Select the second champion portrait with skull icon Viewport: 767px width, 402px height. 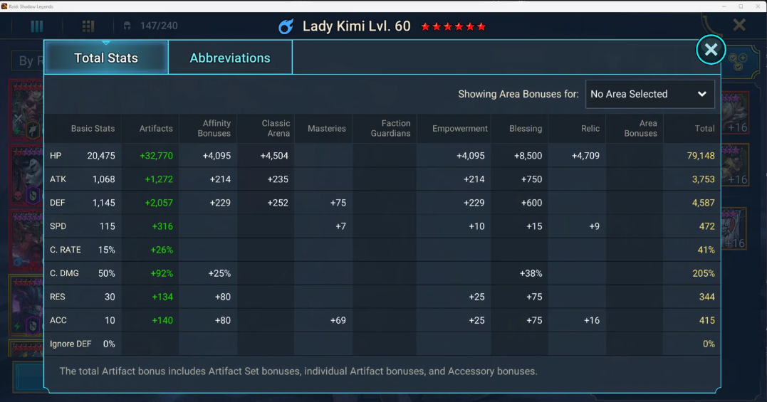point(26,175)
